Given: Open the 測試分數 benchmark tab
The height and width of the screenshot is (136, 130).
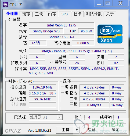Looking at the screenshot, I should pyautogui.click(x=94, y=14).
